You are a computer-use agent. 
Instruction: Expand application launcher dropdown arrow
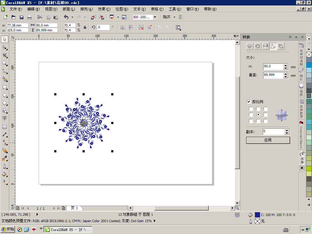118,17
